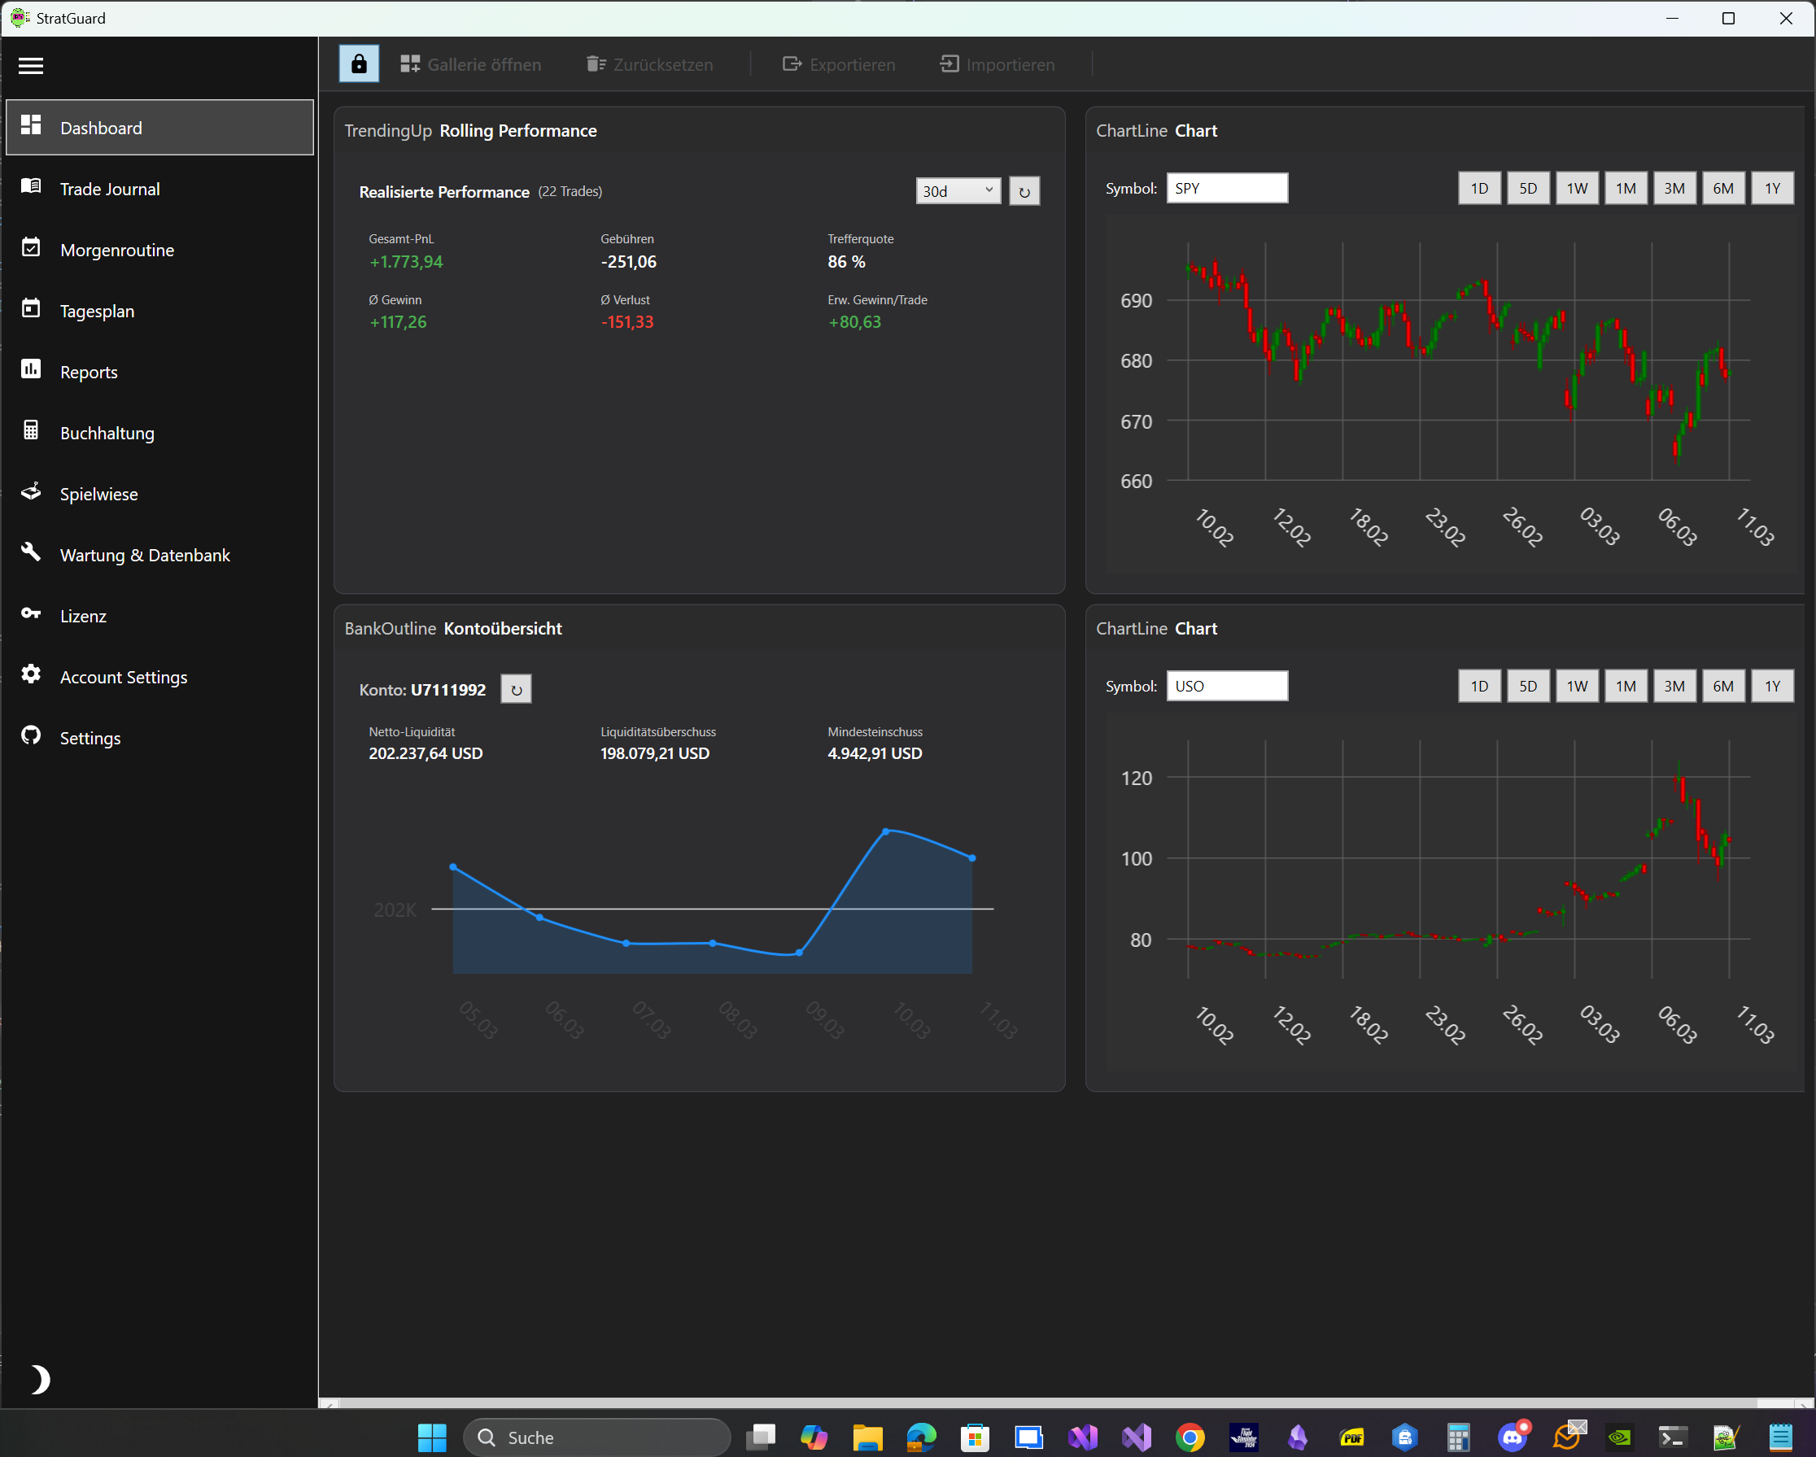Screen dimensions: 1816x1457
Task: Open the Reports section
Action: pos(89,372)
